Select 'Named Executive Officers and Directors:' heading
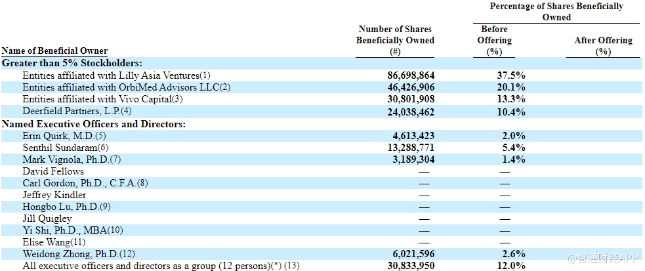This screenshot has width=645, height=271. point(94,124)
